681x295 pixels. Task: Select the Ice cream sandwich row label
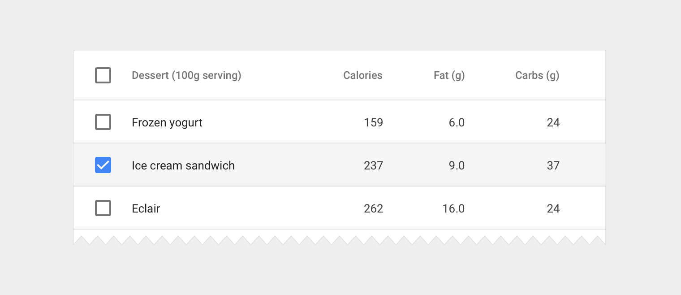tap(183, 165)
